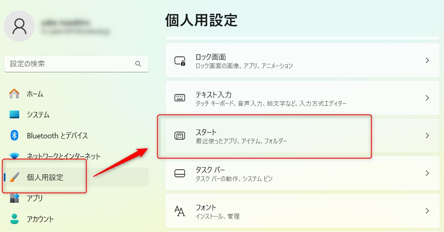
Task: Click the システム monitor icon
Action: pyautogui.click(x=14, y=115)
